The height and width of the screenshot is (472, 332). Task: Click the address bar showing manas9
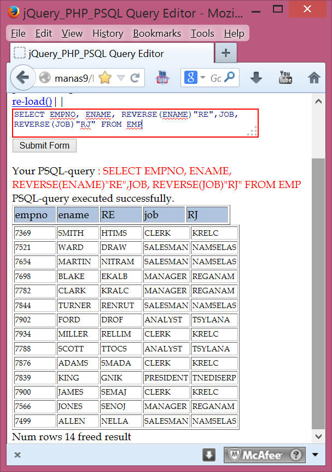(74, 78)
